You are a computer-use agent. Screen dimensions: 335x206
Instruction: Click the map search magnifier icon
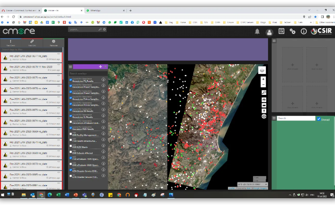(264, 93)
